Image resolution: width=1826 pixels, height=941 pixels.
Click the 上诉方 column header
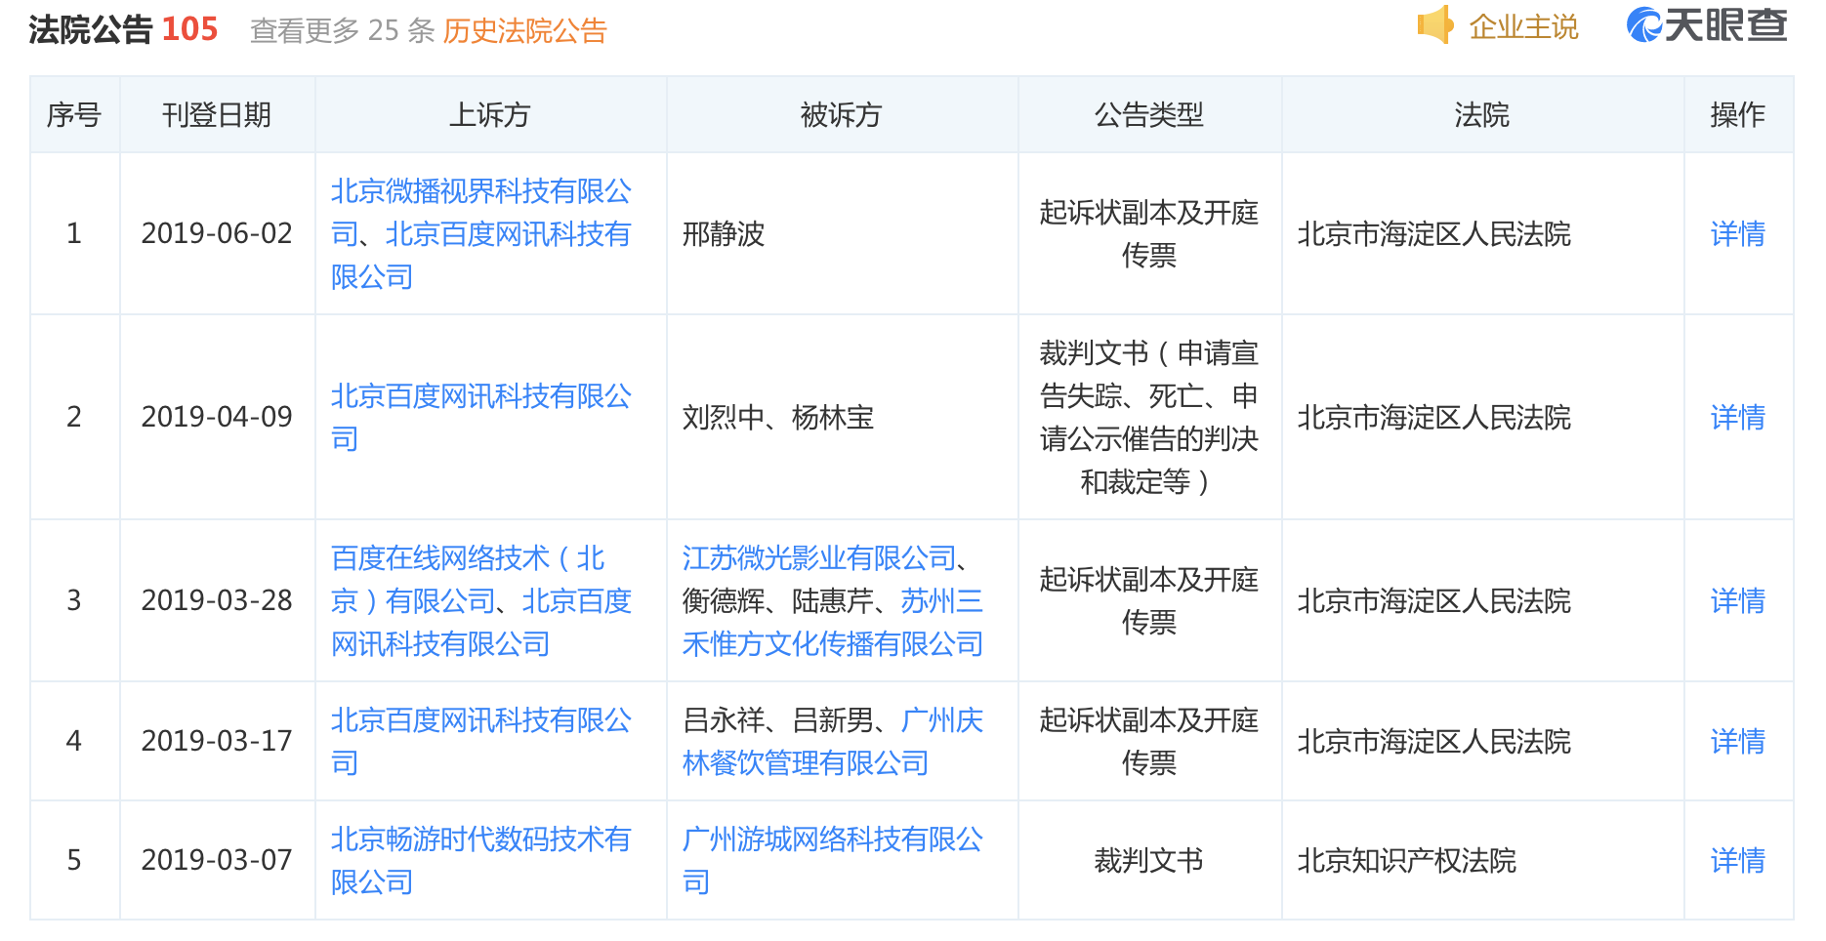click(490, 115)
